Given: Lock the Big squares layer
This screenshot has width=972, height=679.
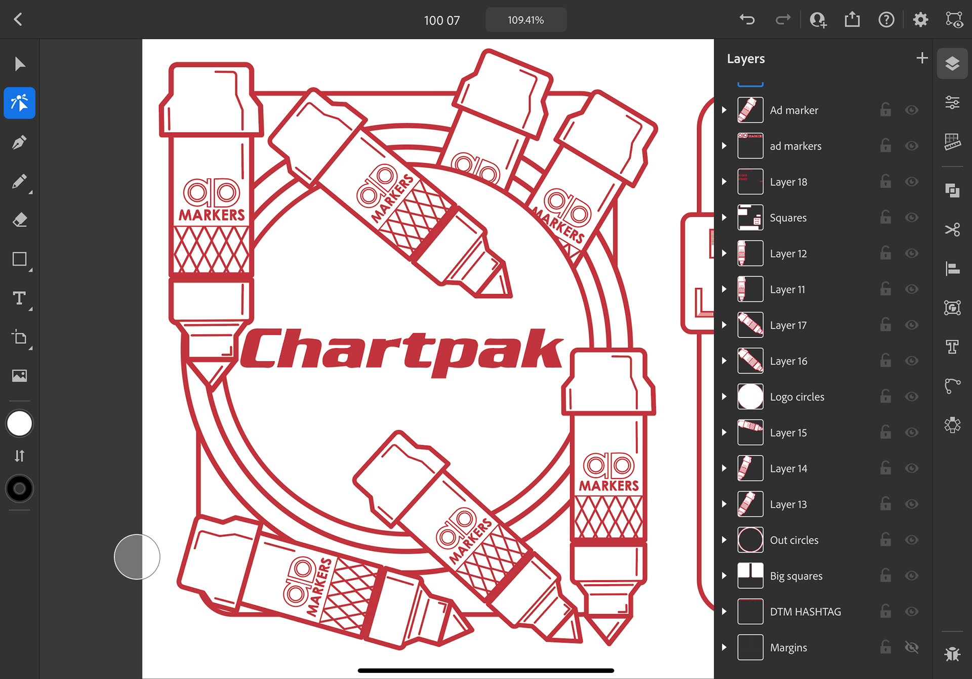Looking at the screenshot, I should (x=885, y=575).
